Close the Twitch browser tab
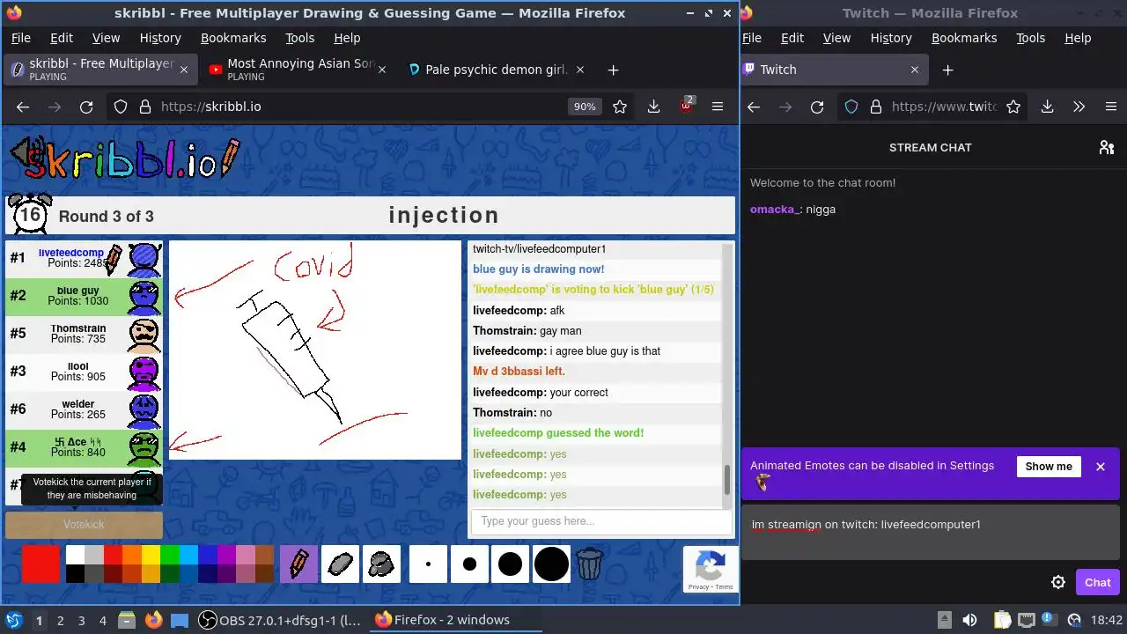This screenshot has height=634, width=1127. 914,70
